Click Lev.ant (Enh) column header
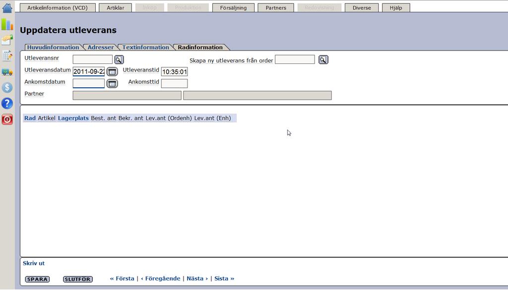 point(212,118)
